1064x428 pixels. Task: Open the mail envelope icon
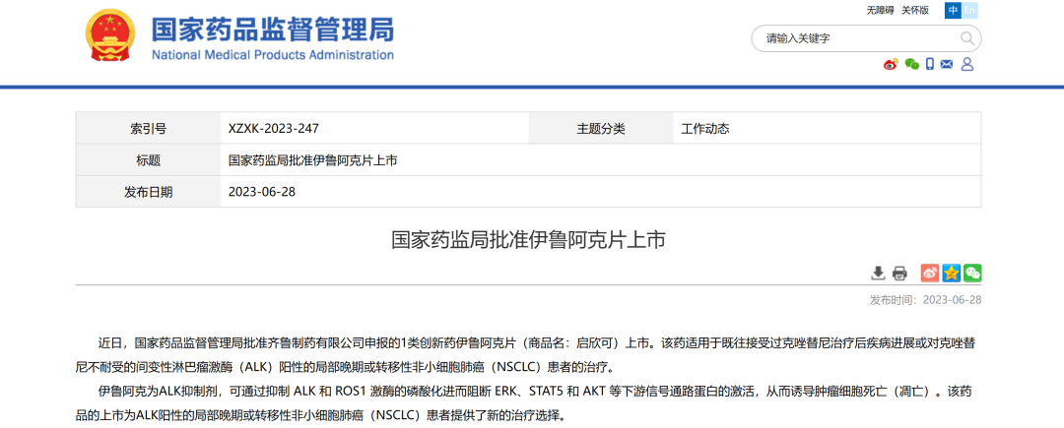[947, 64]
